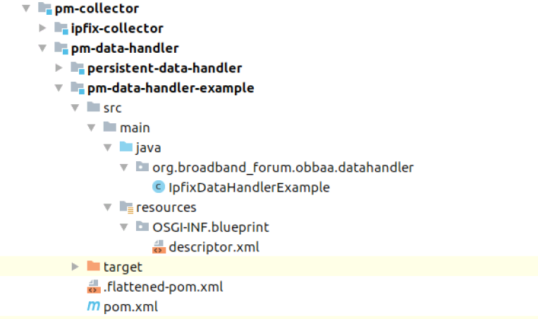Click the IpfixDataHandlerExample class icon
The height and width of the screenshot is (319, 538).
pos(159,187)
